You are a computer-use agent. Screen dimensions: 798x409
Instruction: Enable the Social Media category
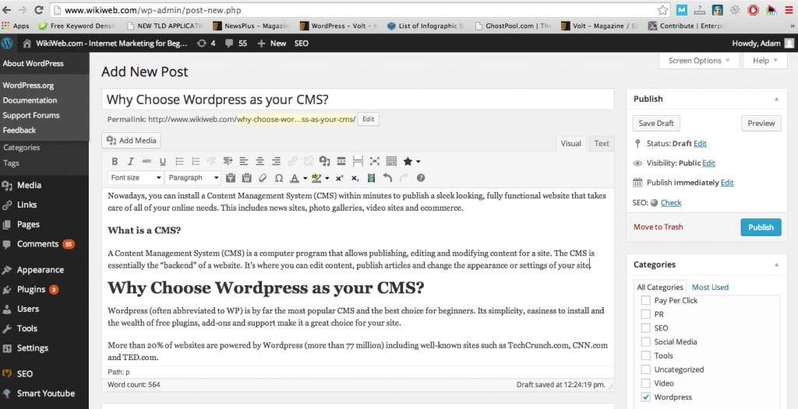(x=646, y=342)
